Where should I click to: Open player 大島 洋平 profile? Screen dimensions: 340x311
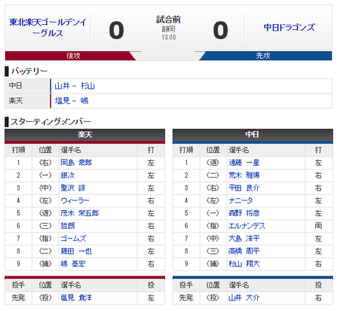pos(244,239)
